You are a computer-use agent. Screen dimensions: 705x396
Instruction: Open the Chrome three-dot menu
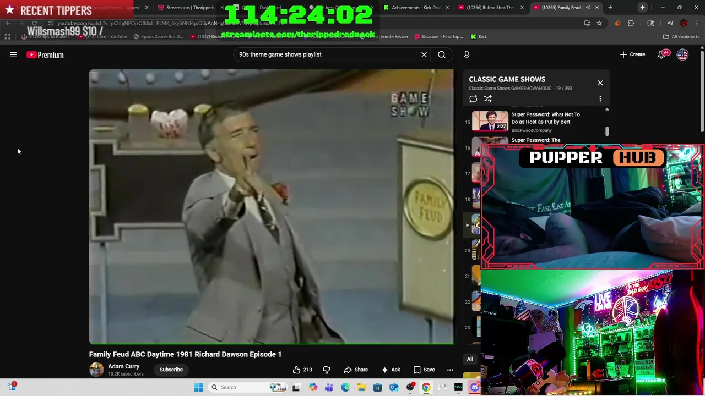coord(697,23)
